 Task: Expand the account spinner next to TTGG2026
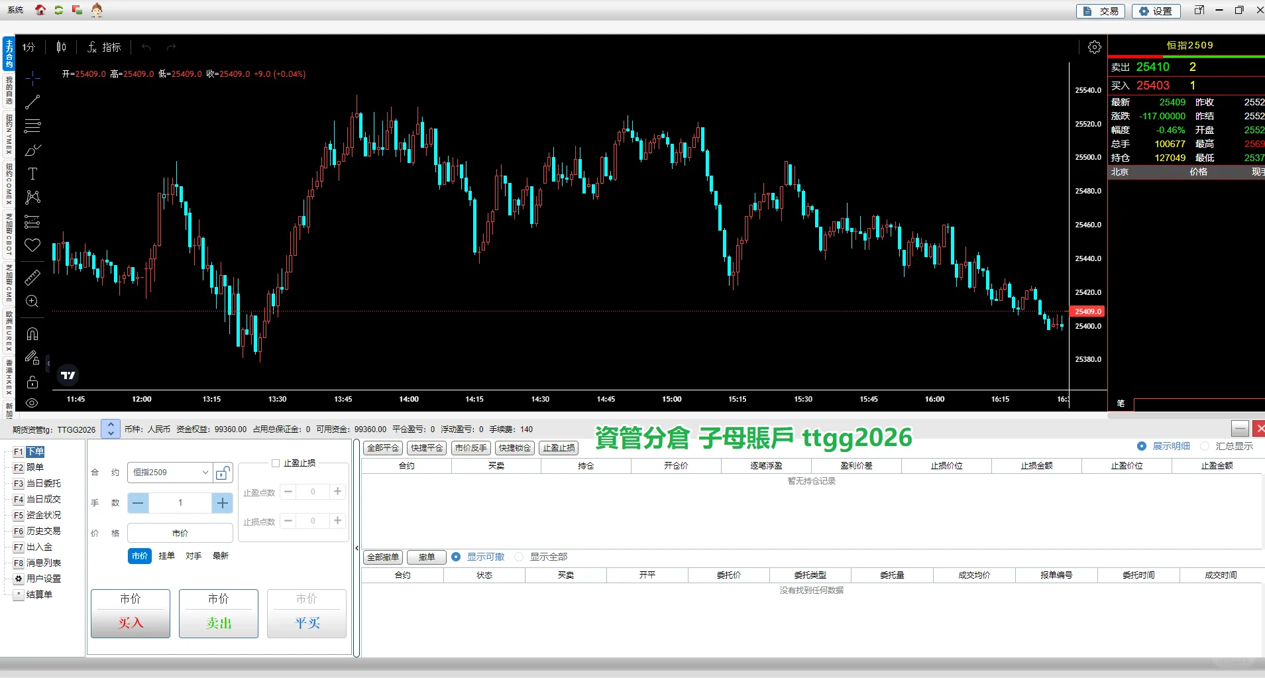tap(110, 428)
